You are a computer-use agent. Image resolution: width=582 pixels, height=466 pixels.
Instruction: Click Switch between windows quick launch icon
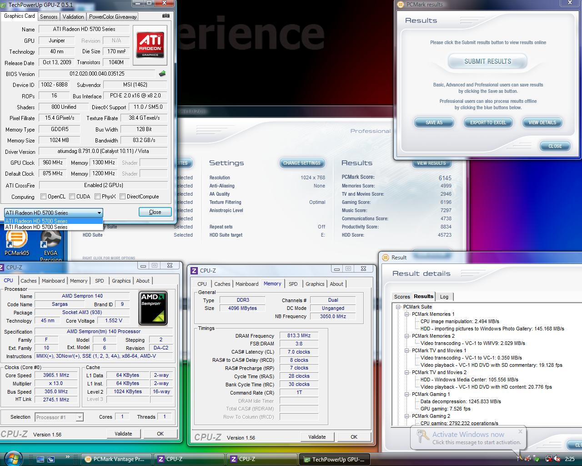[x=51, y=459]
